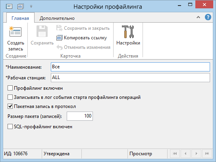Expand the quick access toolbar dropdown arrow
The image size is (216, 162).
(x=31, y=6)
